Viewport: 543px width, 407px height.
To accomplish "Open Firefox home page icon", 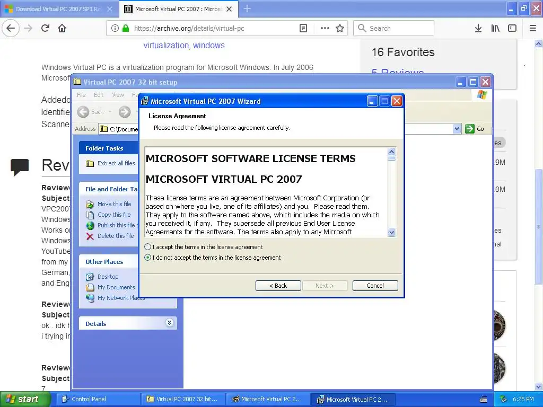I will point(62,28).
